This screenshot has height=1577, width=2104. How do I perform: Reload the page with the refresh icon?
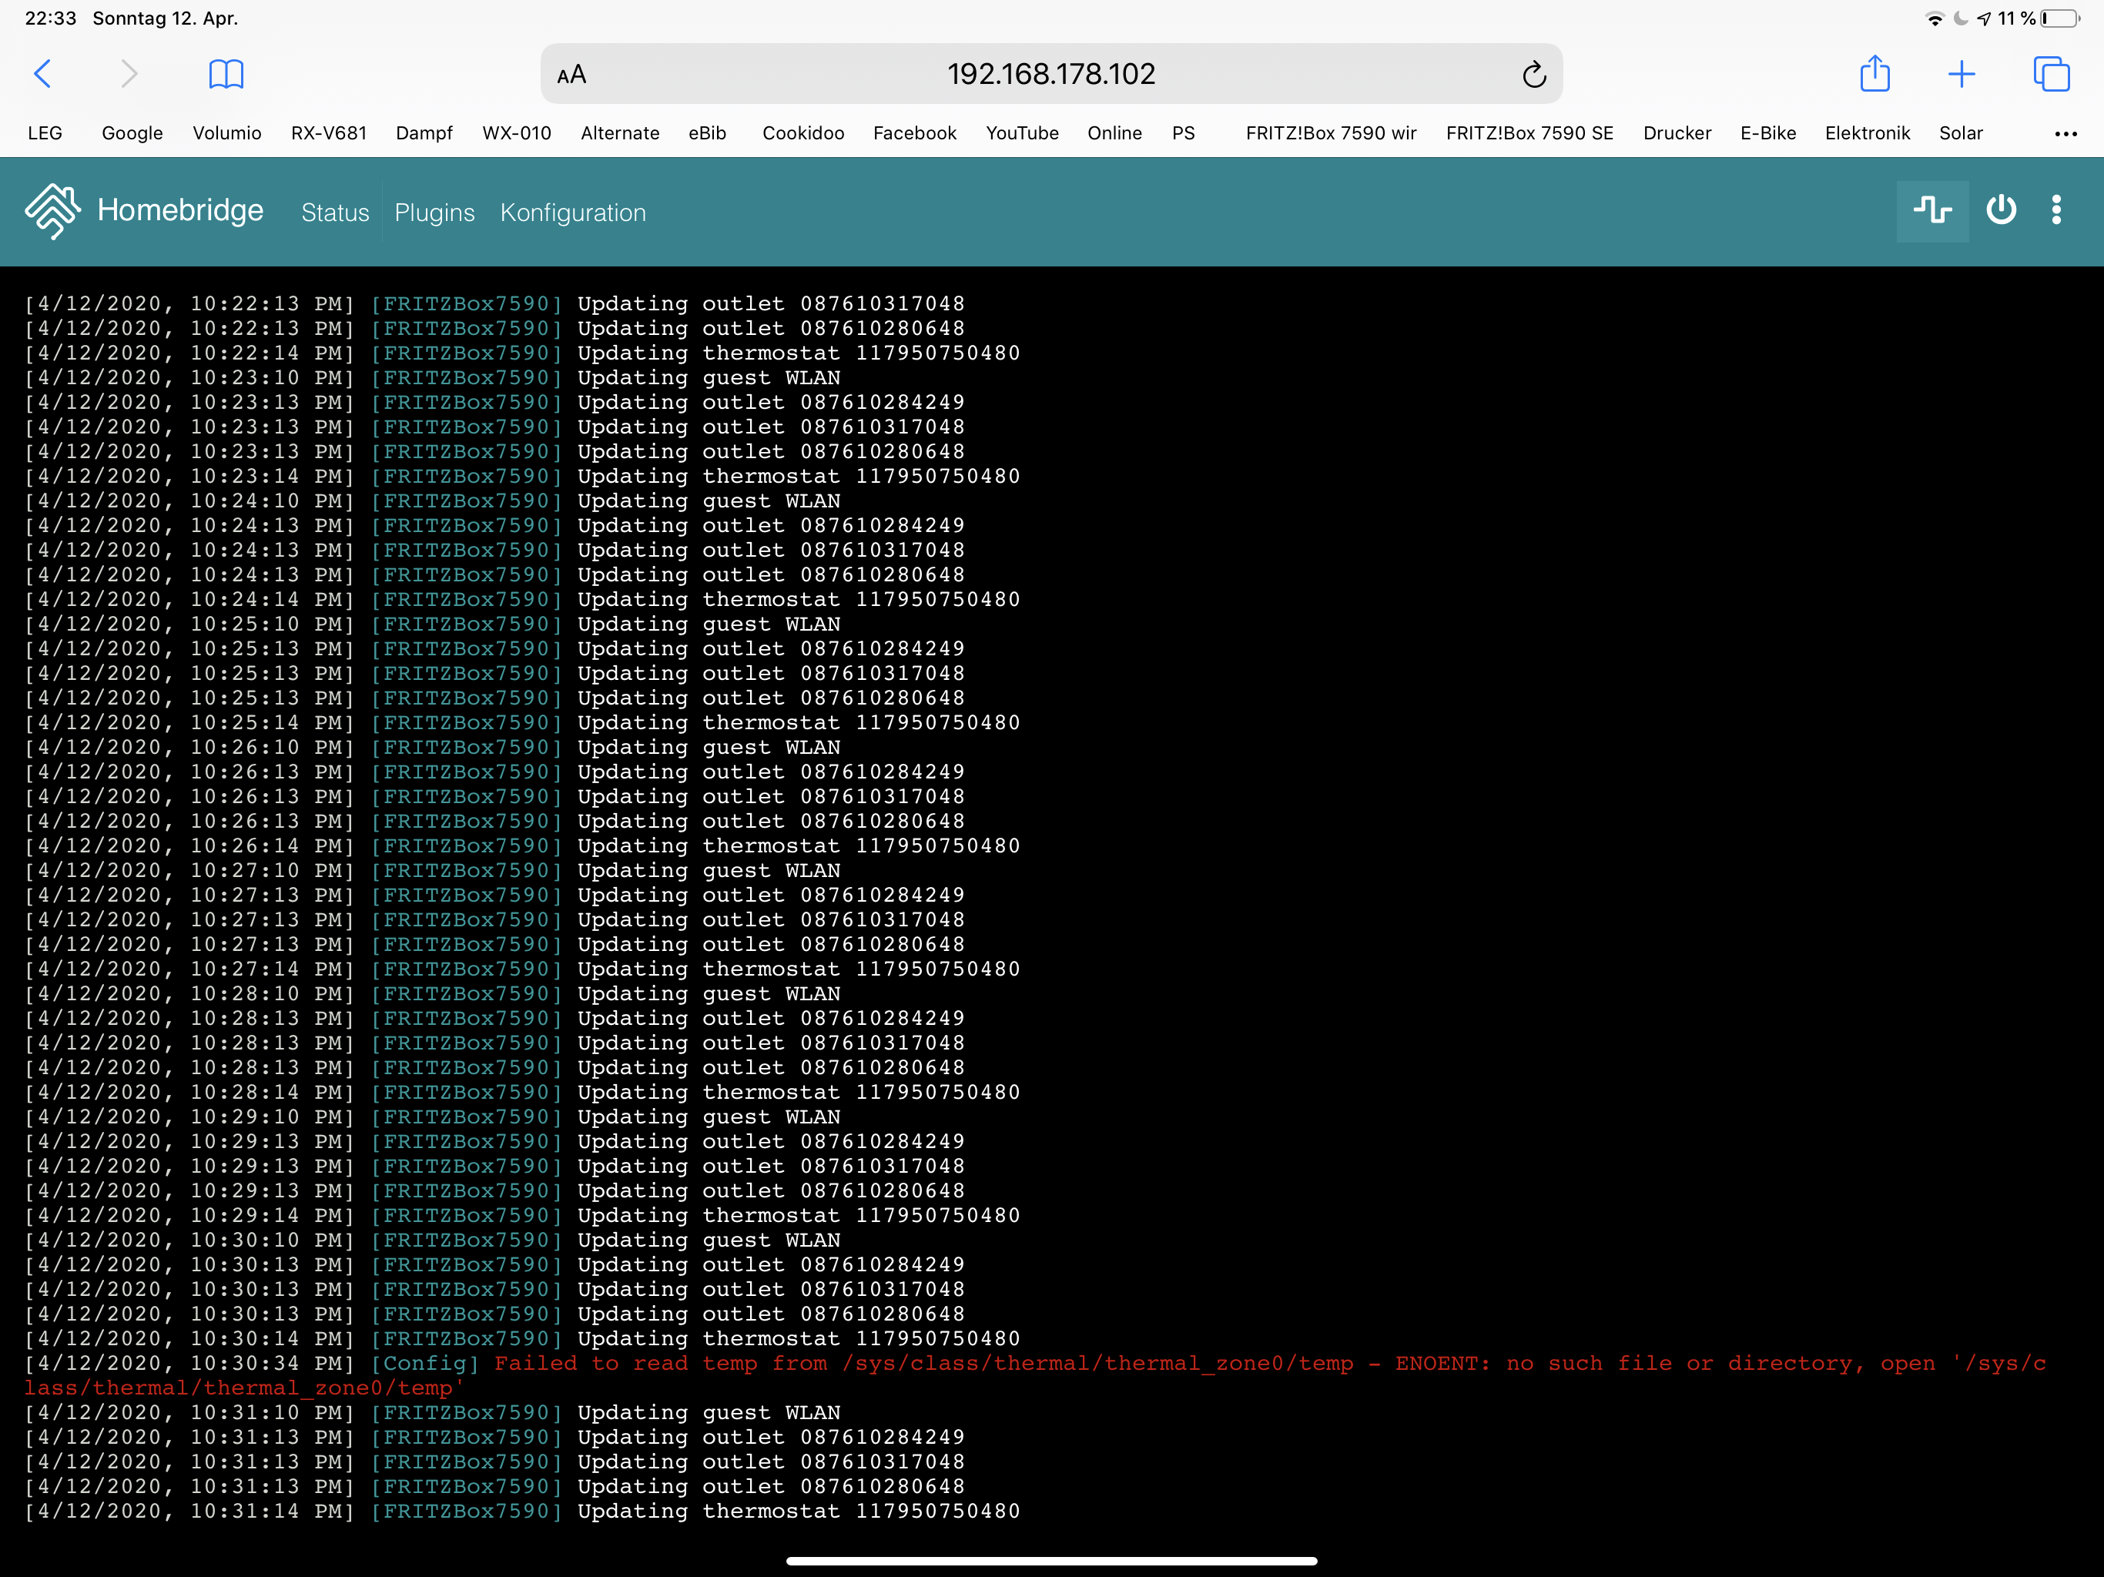tap(1533, 74)
